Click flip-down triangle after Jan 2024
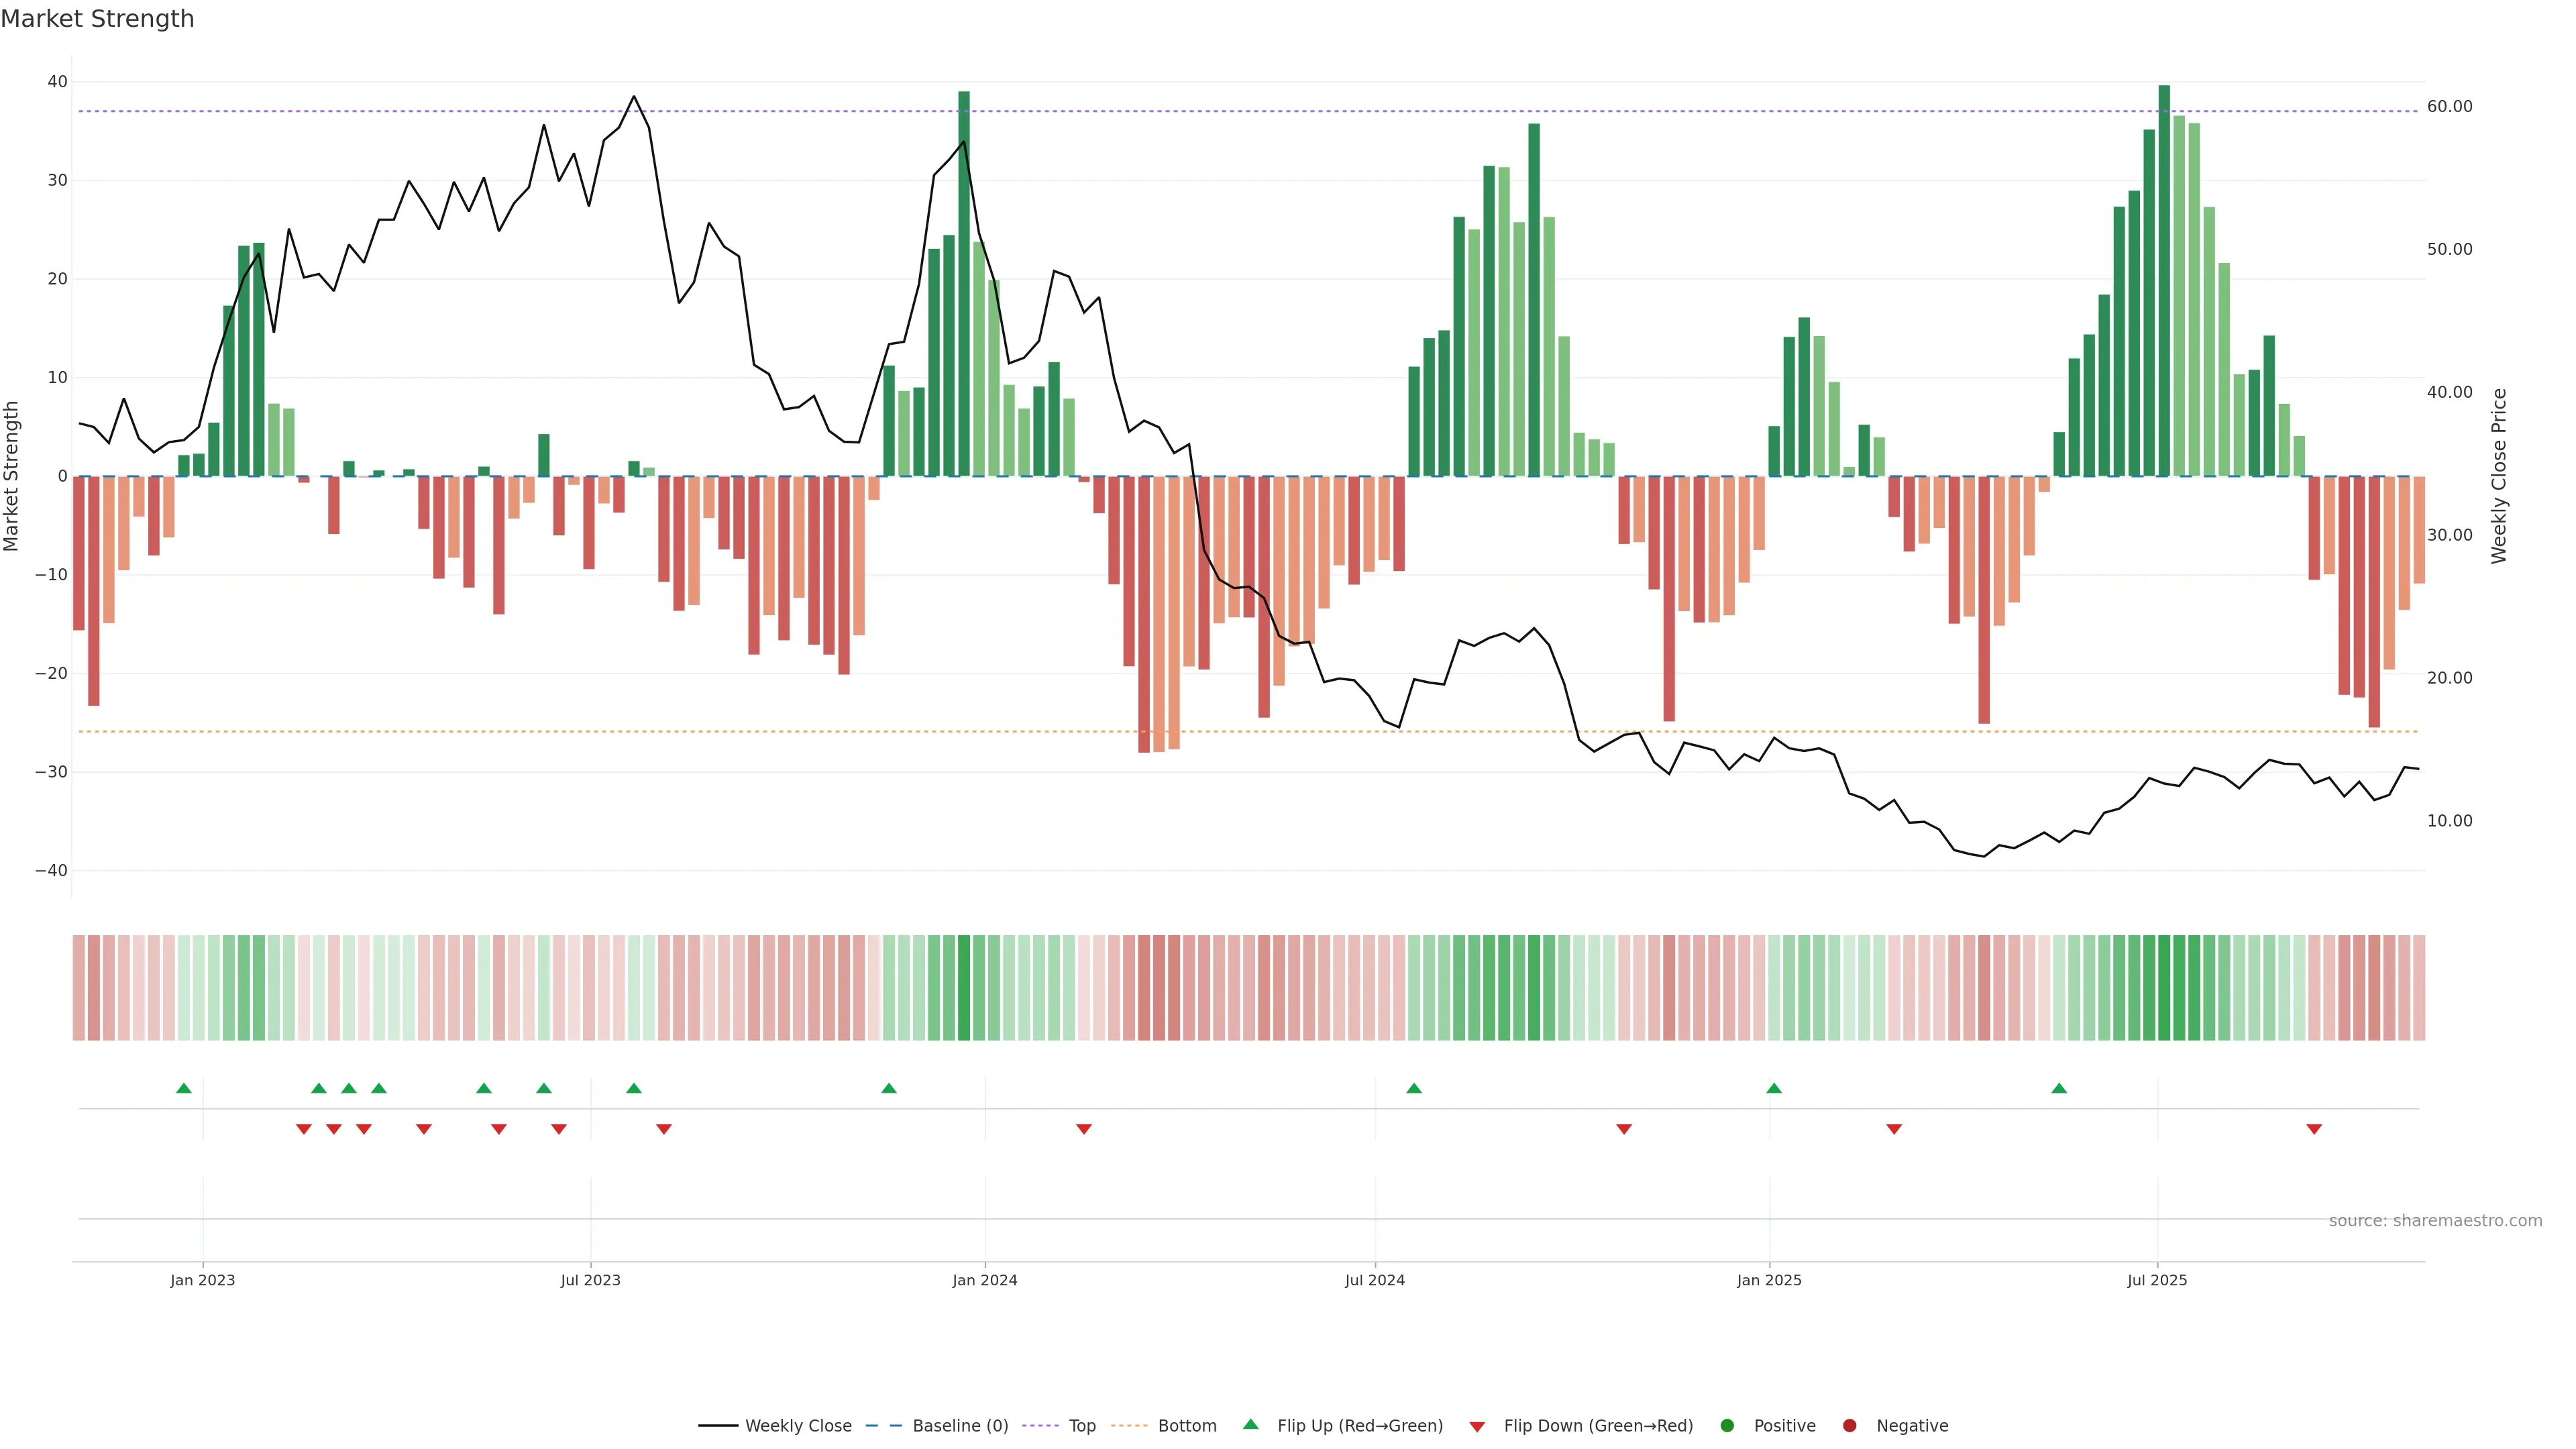This screenshot has width=2576, height=1449. [1084, 1129]
